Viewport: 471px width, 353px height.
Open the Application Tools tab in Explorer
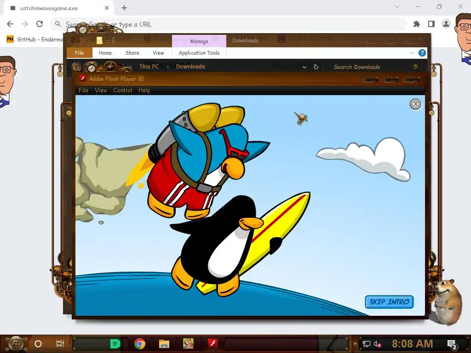pos(199,53)
